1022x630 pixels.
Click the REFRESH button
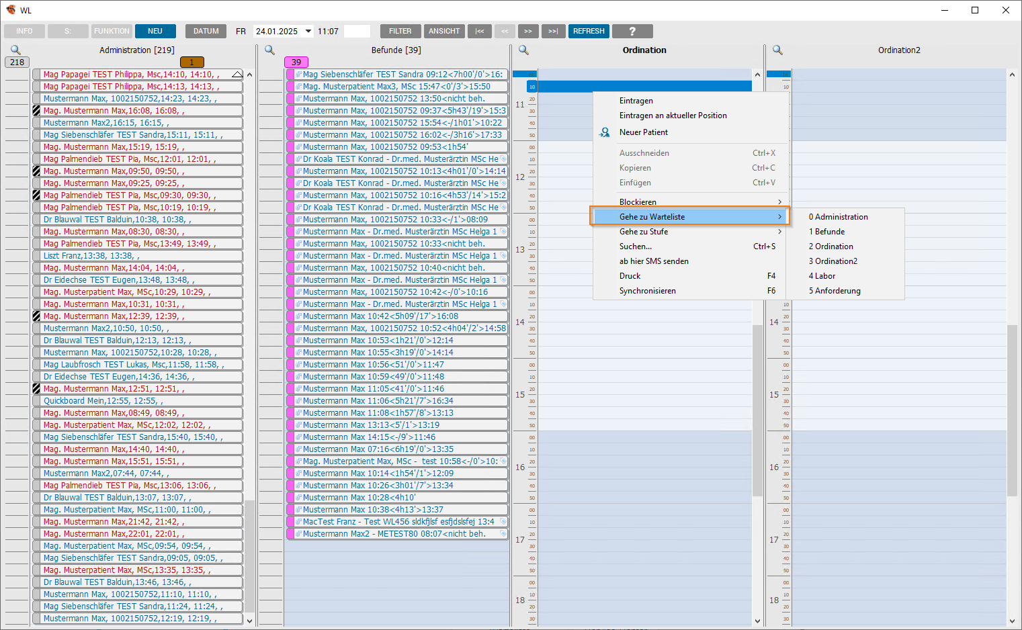coord(589,31)
